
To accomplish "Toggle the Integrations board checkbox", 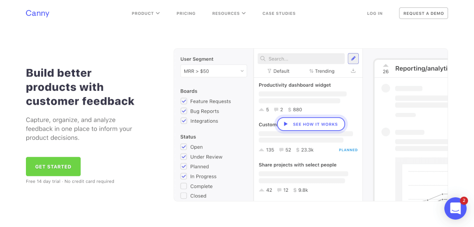I will (184, 121).
